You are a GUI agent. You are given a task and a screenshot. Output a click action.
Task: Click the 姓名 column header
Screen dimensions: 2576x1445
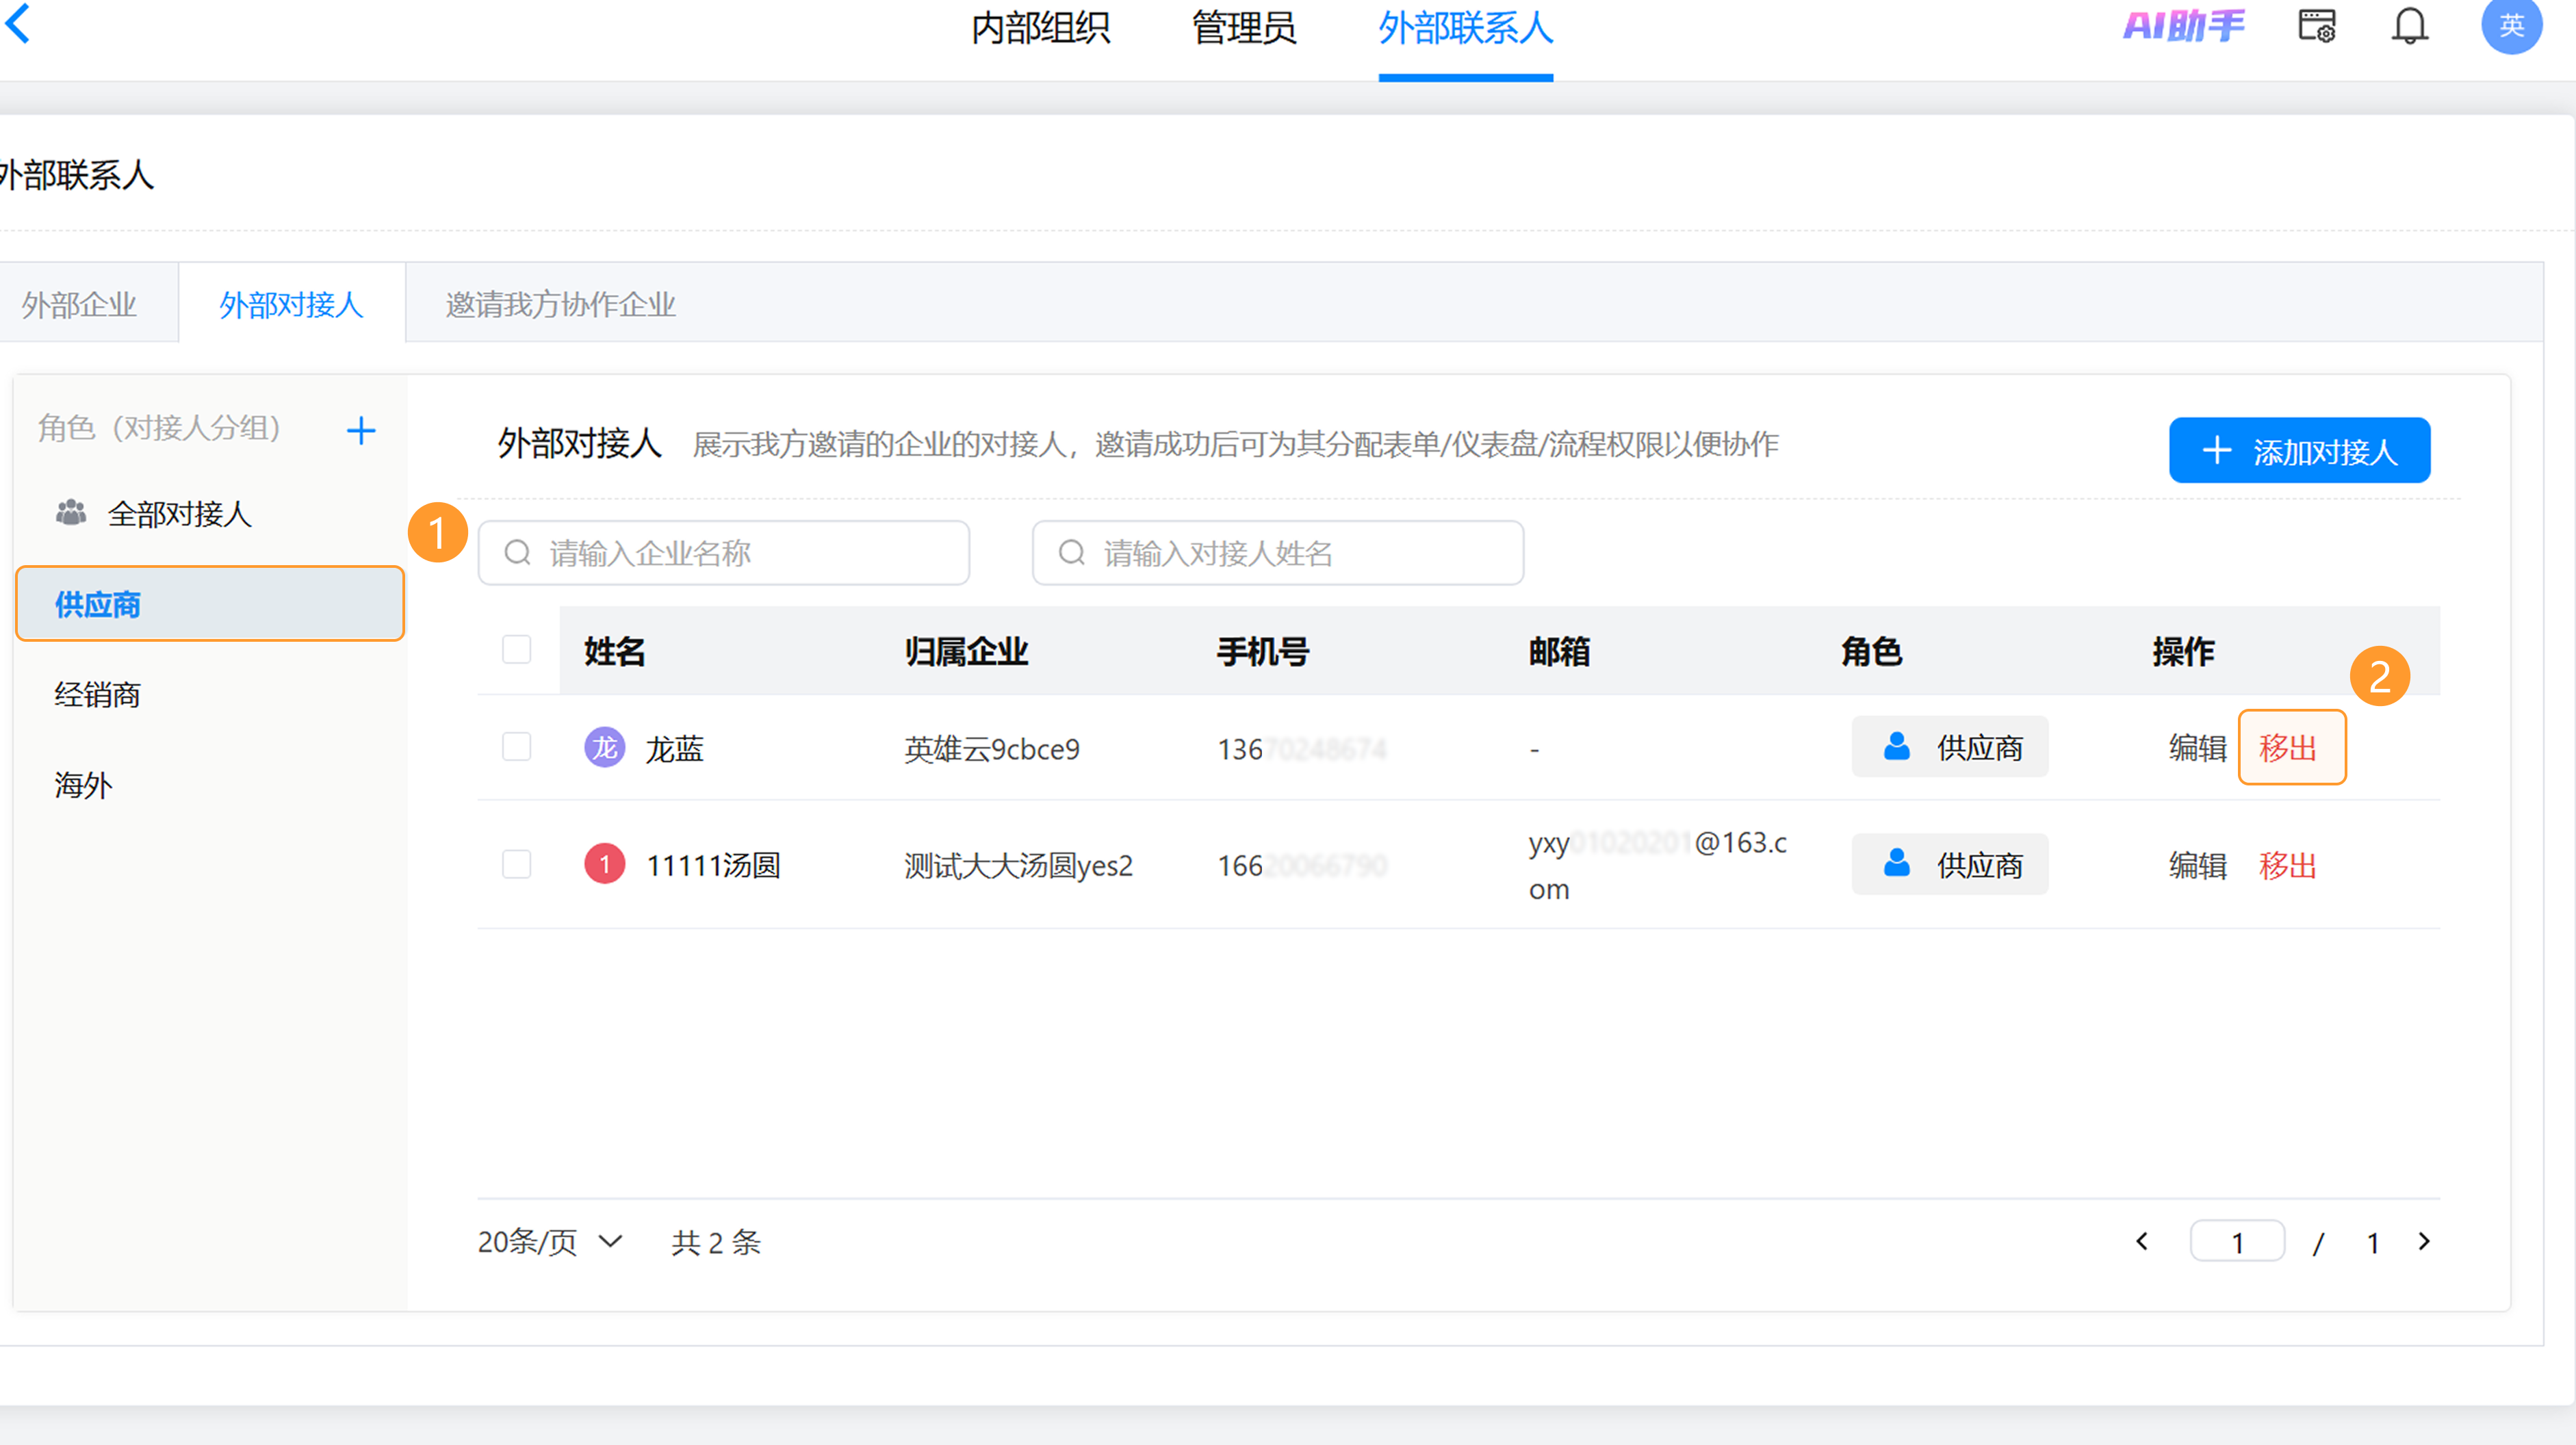coord(614,651)
